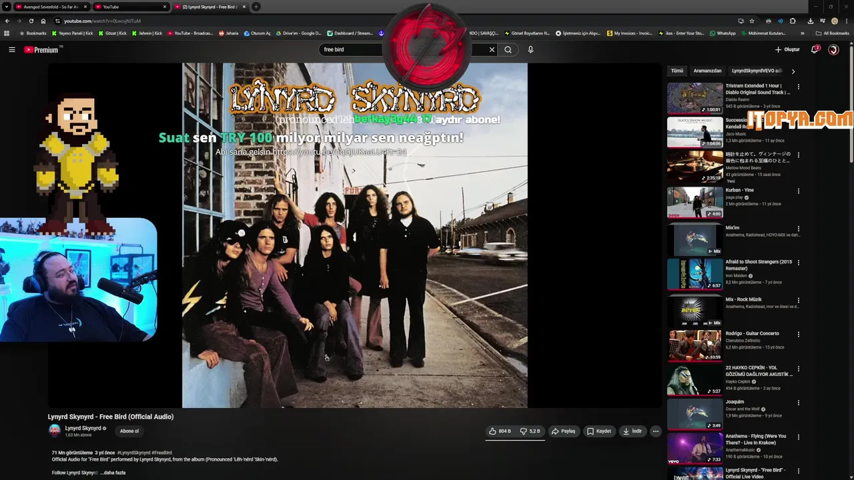This screenshot has width=854, height=480.
Task: Click the Paylaş share button
Action: [563, 431]
